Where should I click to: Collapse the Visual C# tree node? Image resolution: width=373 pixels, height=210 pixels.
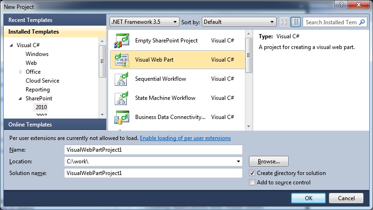pyautogui.click(x=11, y=45)
